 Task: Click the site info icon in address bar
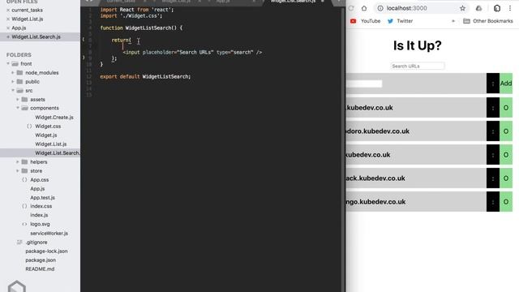coord(380,8)
